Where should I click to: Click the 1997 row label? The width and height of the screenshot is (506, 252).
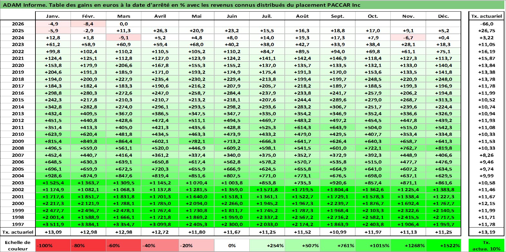click(18, 224)
